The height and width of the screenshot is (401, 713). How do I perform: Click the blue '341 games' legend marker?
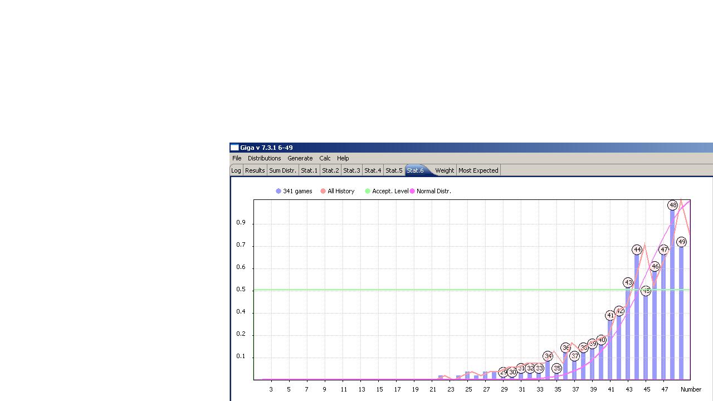pyautogui.click(x=279, y=191)
